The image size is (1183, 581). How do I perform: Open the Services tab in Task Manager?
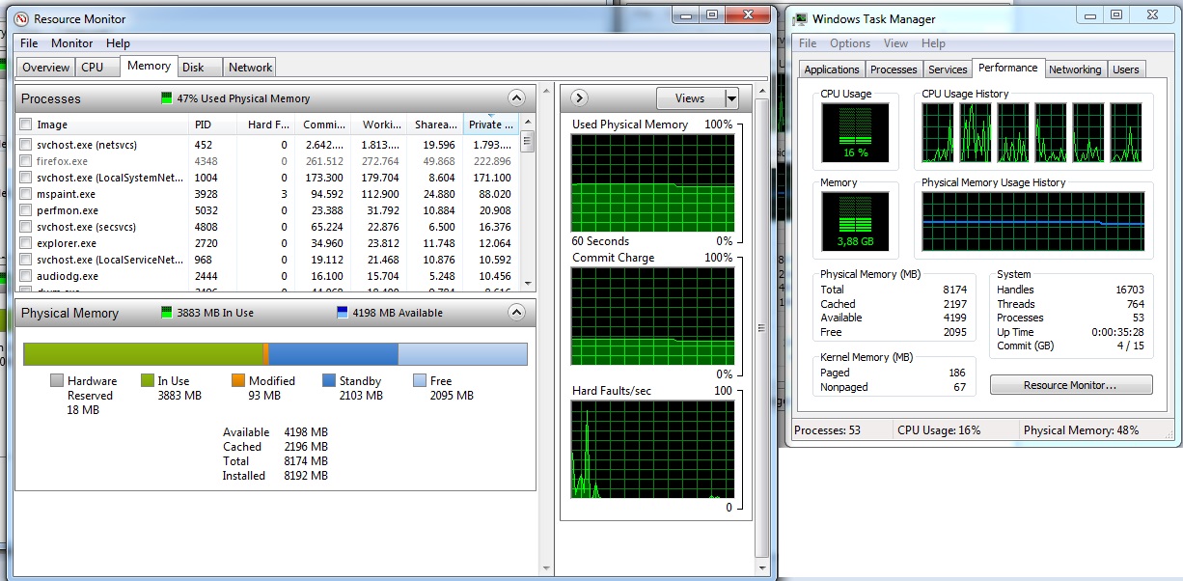coord(948,69)
